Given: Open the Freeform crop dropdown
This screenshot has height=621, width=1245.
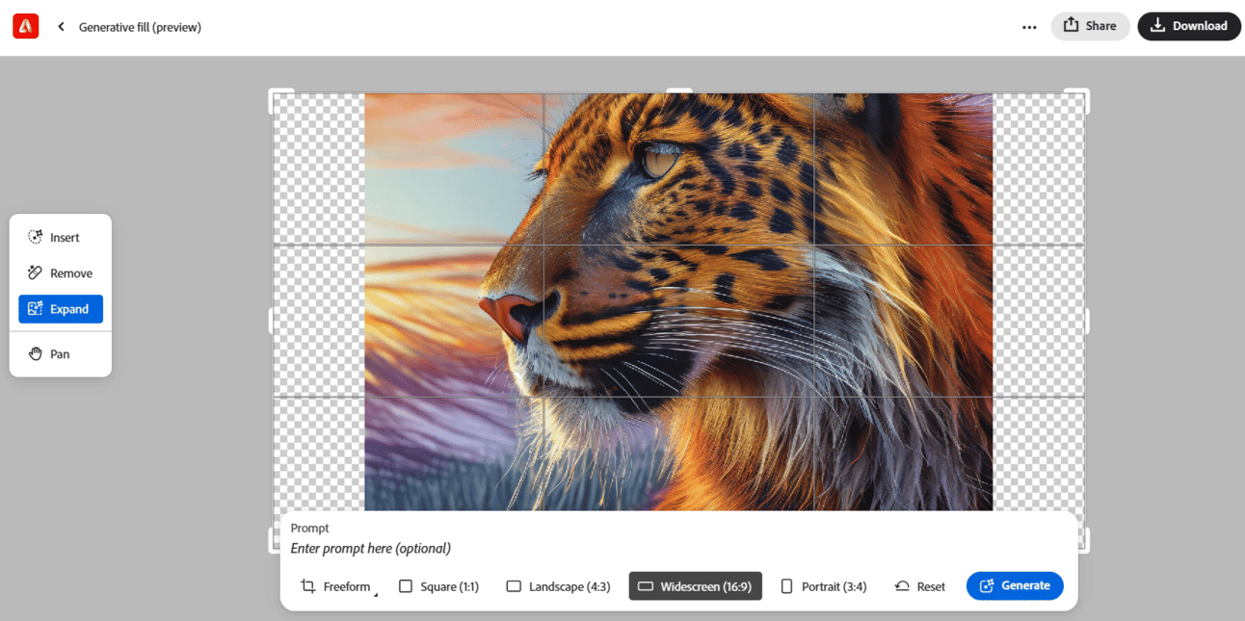Looking at the screenshot, I should (x=337, y=586).
